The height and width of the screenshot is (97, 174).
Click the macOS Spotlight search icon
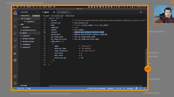[130, 7]
